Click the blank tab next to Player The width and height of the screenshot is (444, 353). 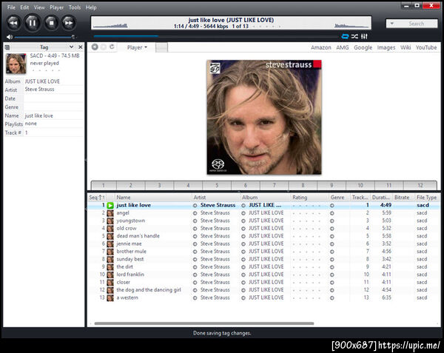[x=161, y=47]
